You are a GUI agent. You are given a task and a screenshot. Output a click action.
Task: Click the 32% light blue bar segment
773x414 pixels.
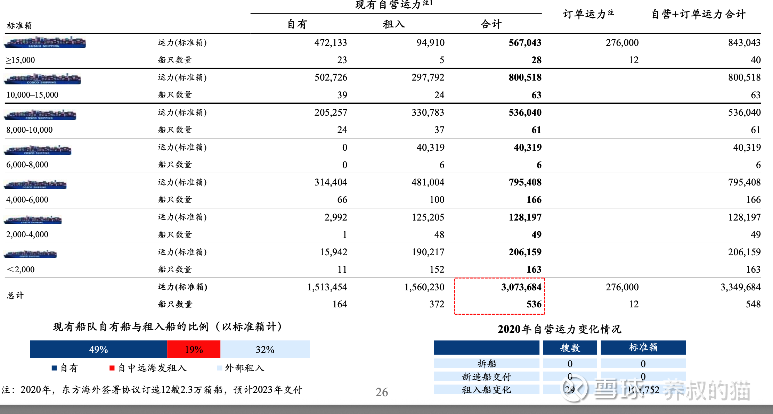[265, 349]
